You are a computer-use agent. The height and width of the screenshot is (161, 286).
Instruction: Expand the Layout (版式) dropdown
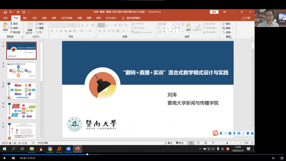pos(42,24)
